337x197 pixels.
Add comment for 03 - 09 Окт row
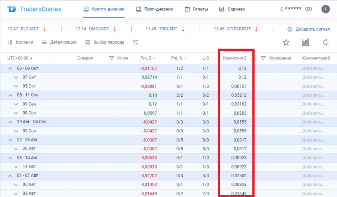(313, 68)
